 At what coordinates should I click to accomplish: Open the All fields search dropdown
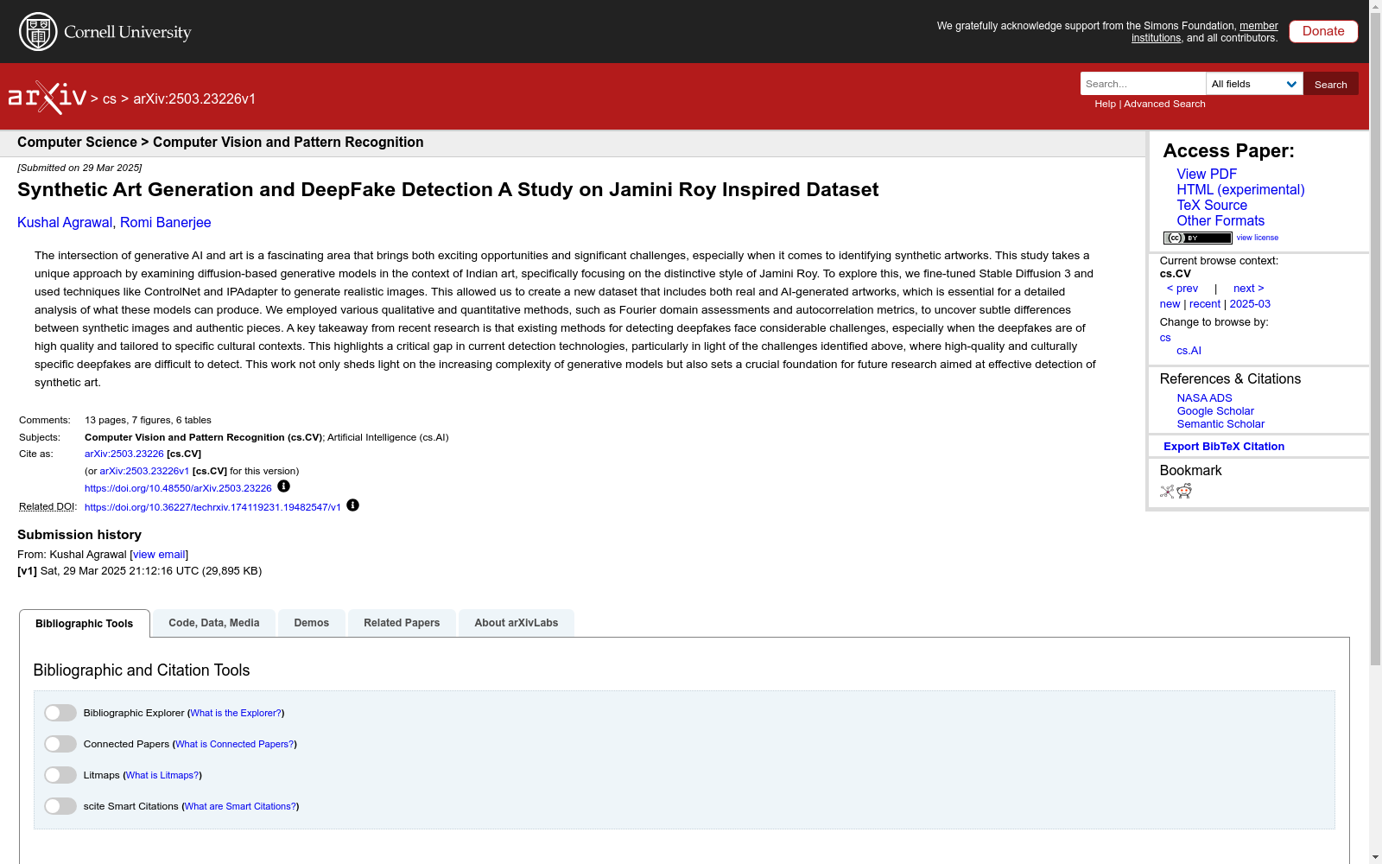click(x=1254, y=84)
